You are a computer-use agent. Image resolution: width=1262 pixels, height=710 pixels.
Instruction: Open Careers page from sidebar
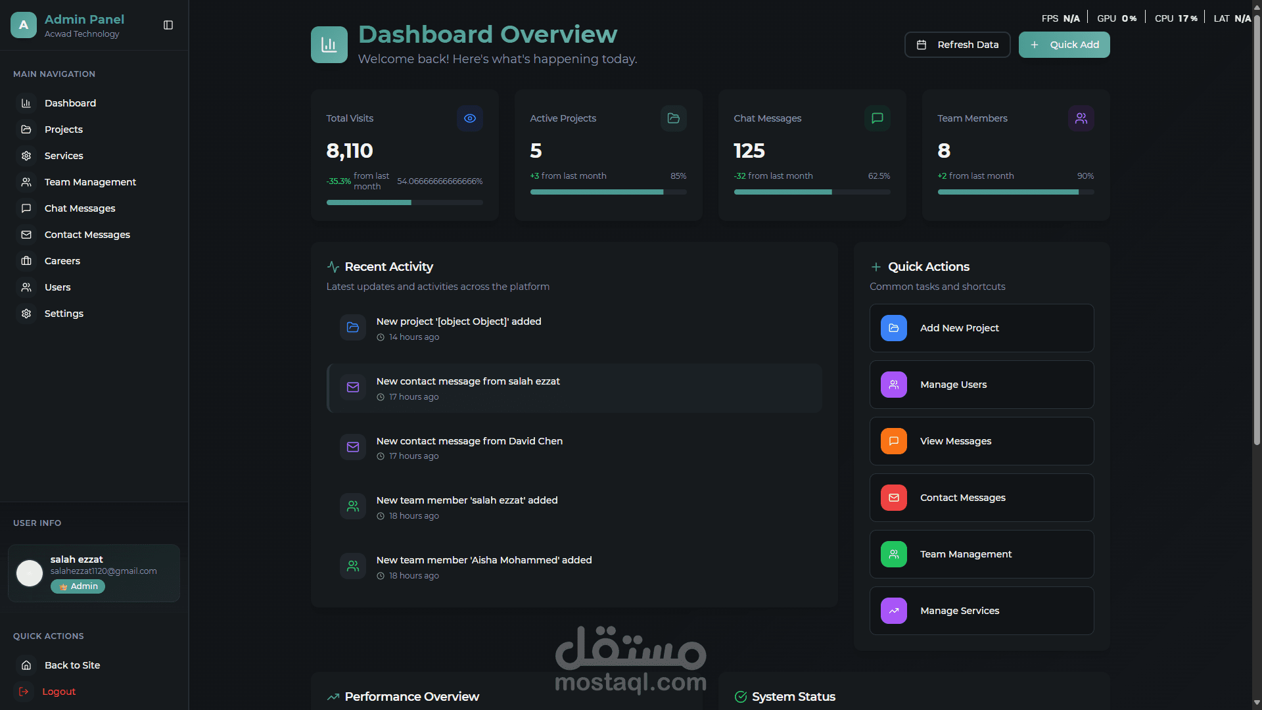pyautogui.click(x=62, y=261)
